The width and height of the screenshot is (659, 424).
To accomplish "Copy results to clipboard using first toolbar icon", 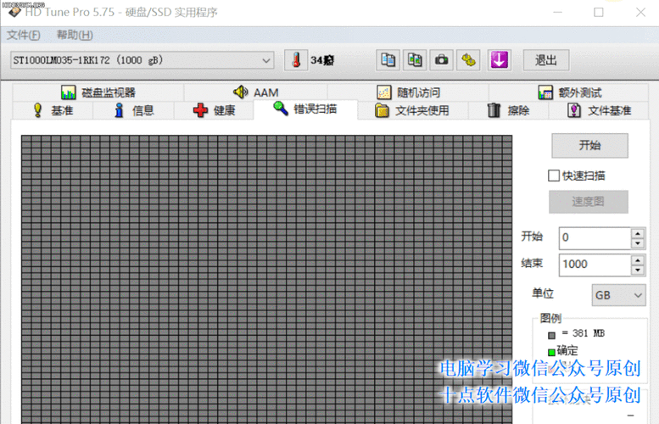I will coord(388,60).
